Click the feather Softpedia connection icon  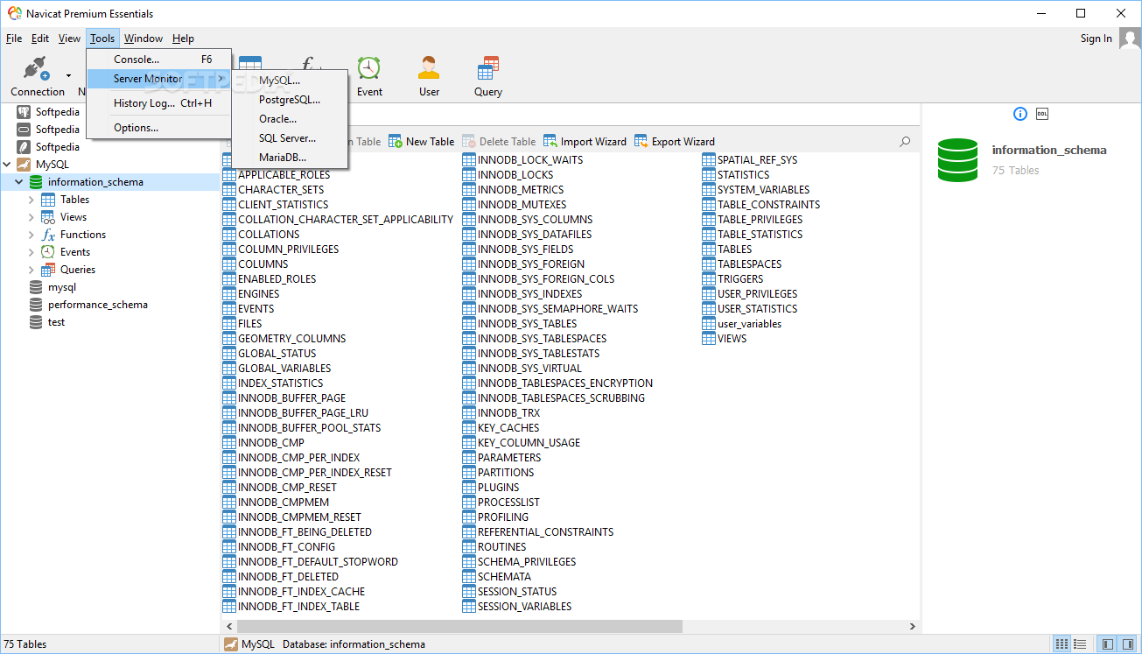(24, 147)
